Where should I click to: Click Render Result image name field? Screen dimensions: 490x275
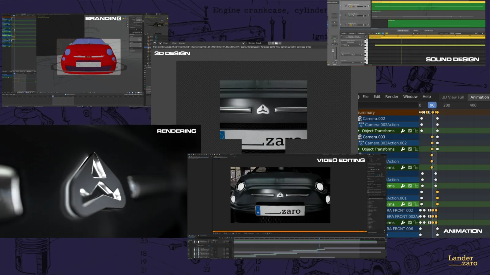257,43
